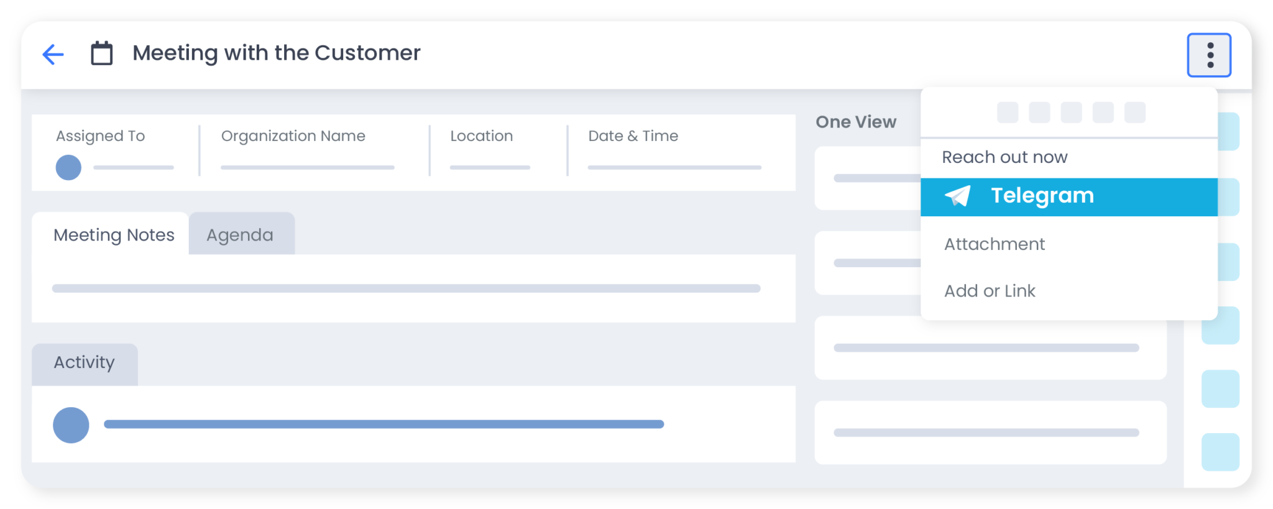The width and height of the screenshot is (1273, 509).
Task: Select Telegram from the Reach out menu
Action: click(x=1069, y=197)
